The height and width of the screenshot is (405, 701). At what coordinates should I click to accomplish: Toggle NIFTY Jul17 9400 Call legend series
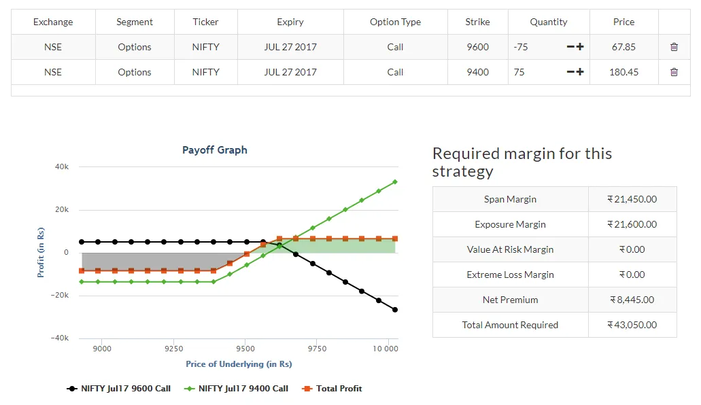point(237,389)
